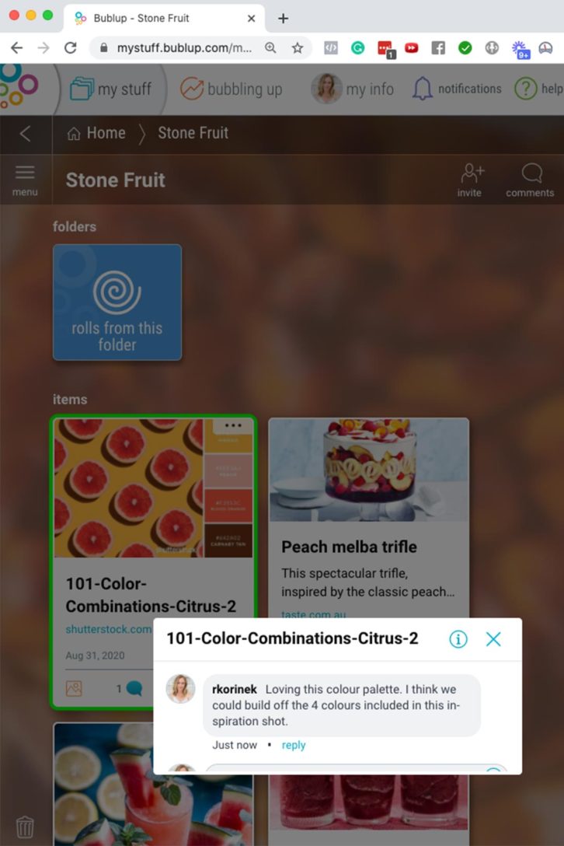The image size is (564, 846).
Task: Open three-dots menu on Citrus card
Action: coord(233,425)
